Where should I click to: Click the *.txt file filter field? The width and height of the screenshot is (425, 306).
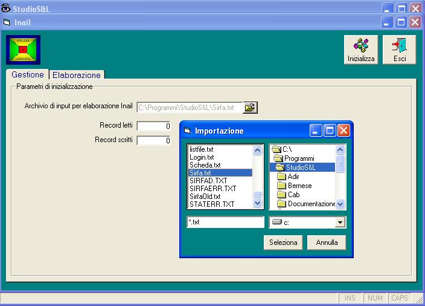pos(225,222)
